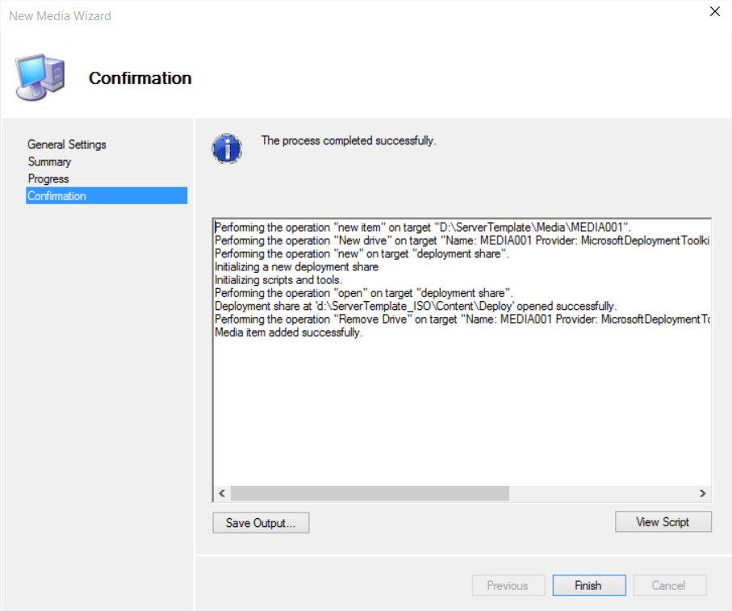Click the "Initializing scripts and tools" line

coord(278,280)
